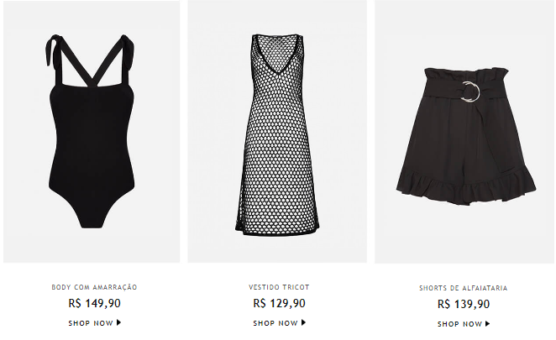Click the Shorts de Alfaiataria product title
Screen dimensions: 556x340
[x=464, y=288]
